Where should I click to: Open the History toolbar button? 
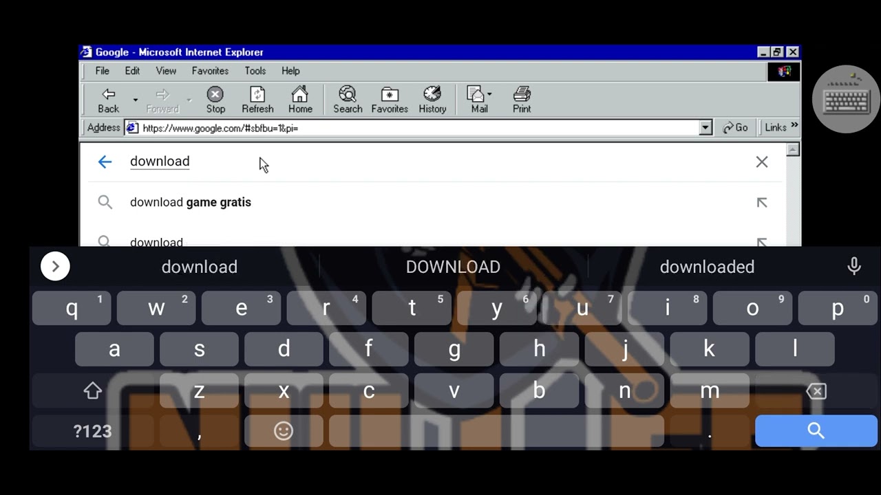tap(432, 100)
